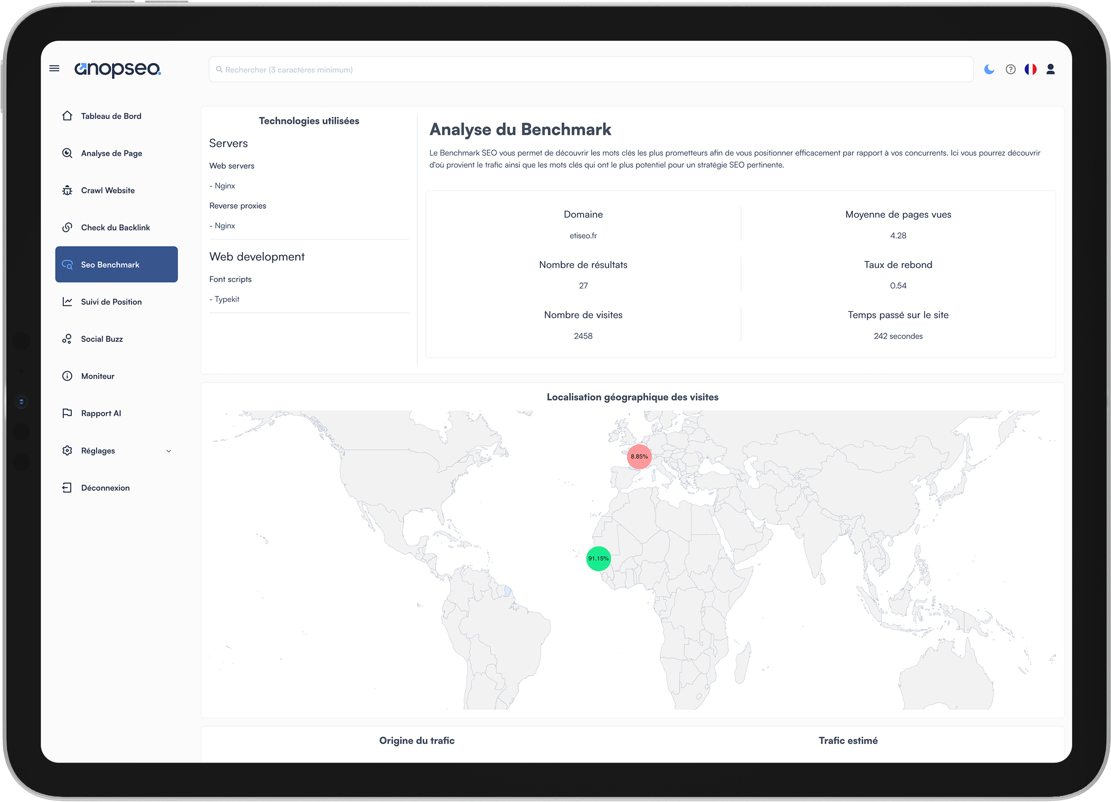Click the Nombre de visites value 2458

[x=583, y=336]
